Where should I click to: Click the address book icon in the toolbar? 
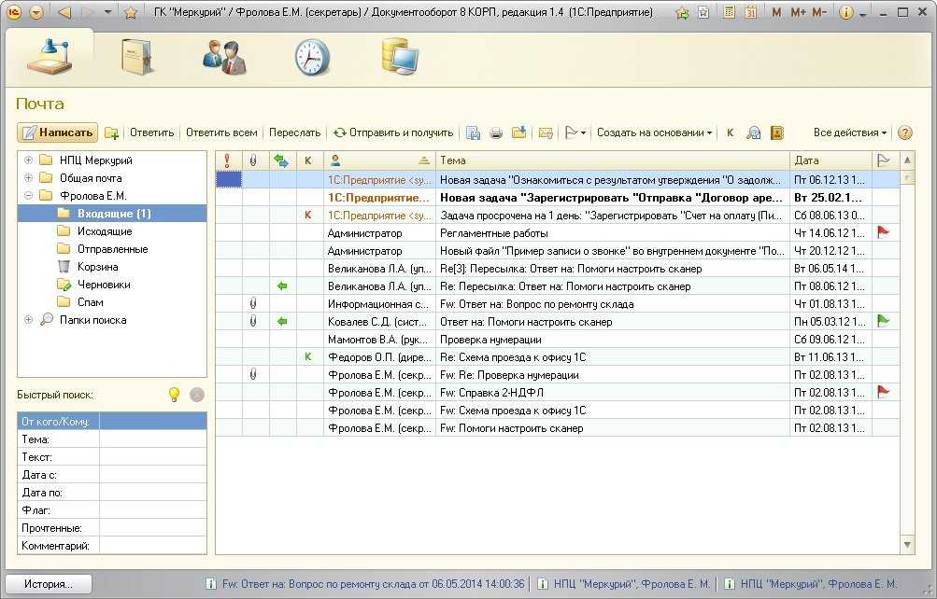pos(776,133)
